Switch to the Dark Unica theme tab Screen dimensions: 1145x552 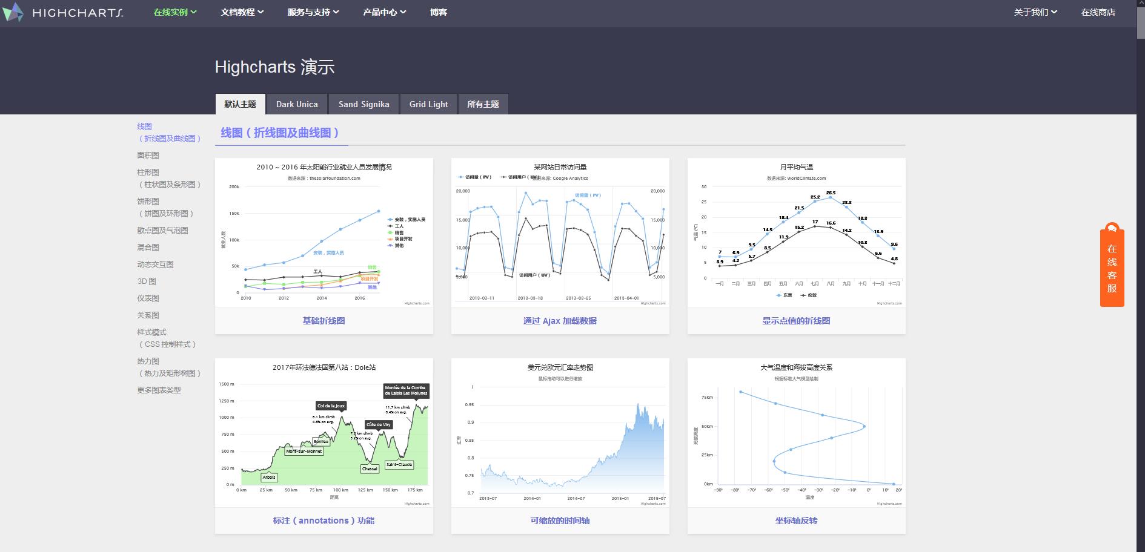[x=297, y=104]
